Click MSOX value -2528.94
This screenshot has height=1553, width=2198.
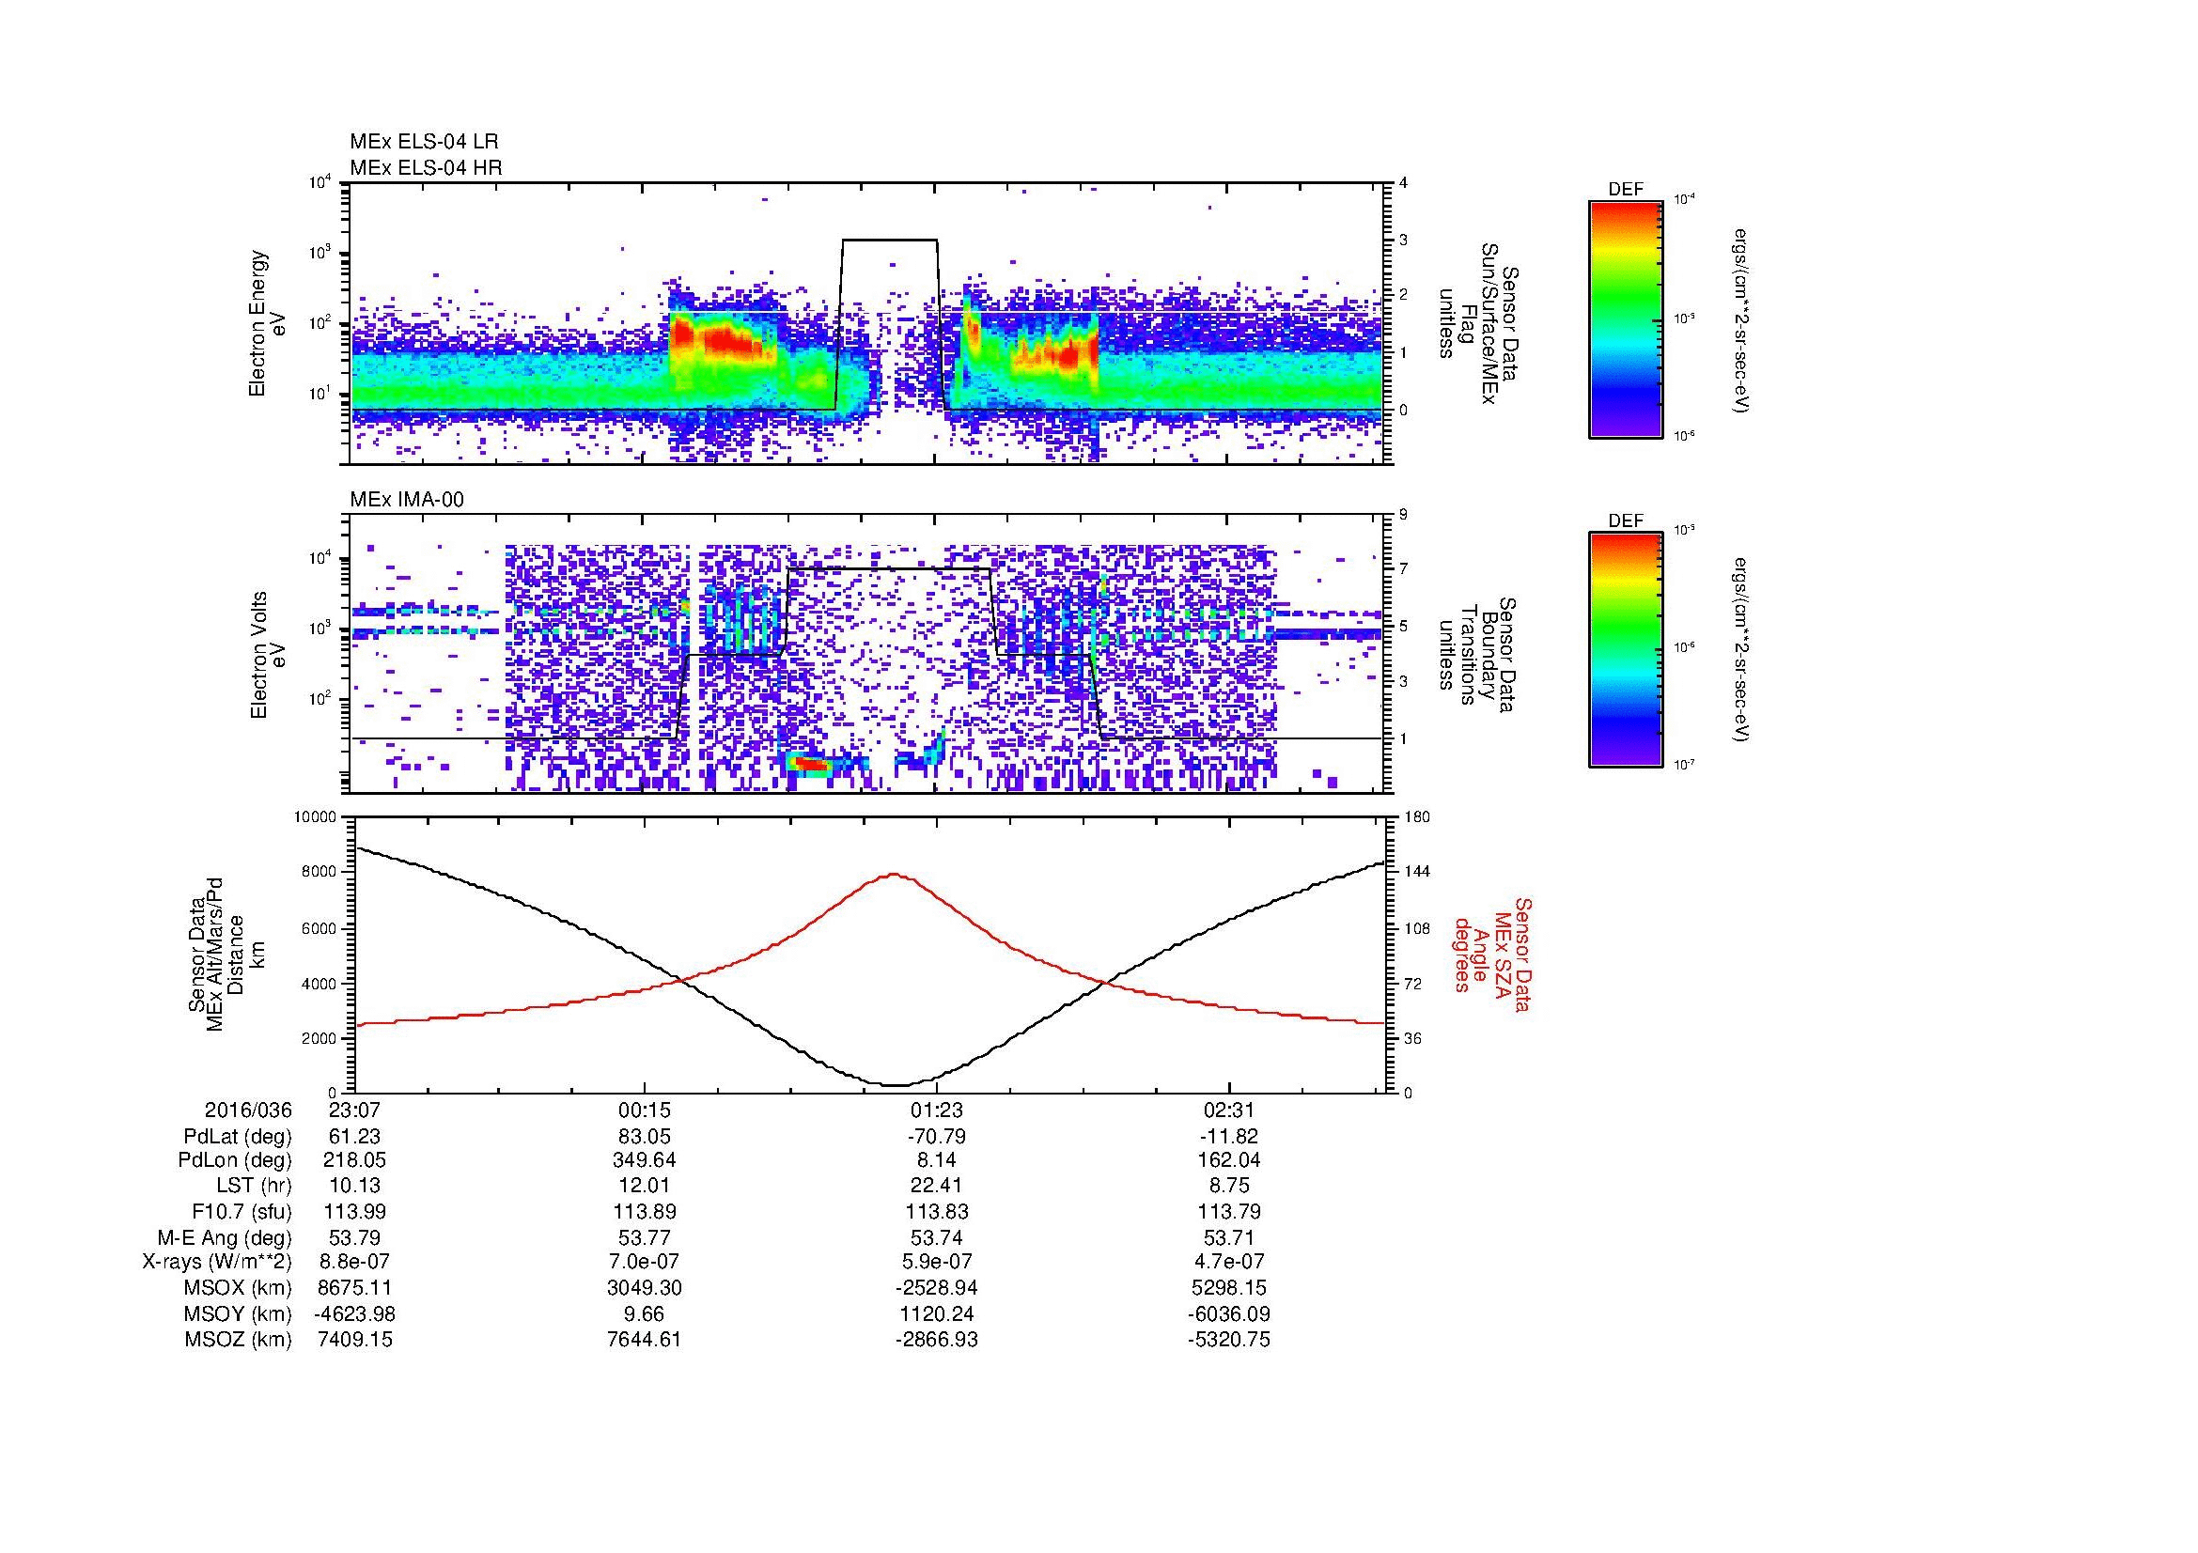(937, 1288)
